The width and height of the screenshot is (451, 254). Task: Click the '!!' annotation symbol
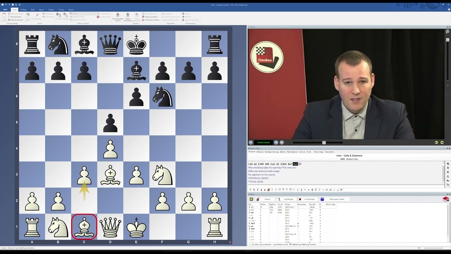pyautogui.click(x=272, y=190)
